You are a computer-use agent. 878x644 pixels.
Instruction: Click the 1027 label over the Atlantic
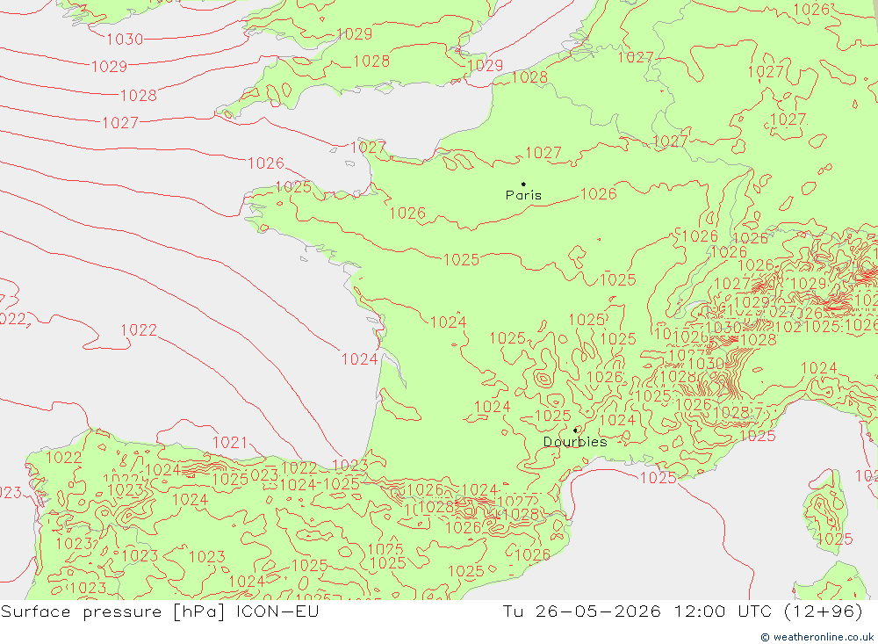(x=120, y=122)
